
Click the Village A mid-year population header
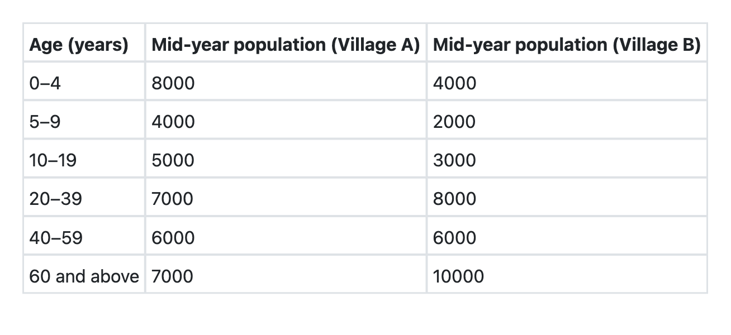[285, 45]
